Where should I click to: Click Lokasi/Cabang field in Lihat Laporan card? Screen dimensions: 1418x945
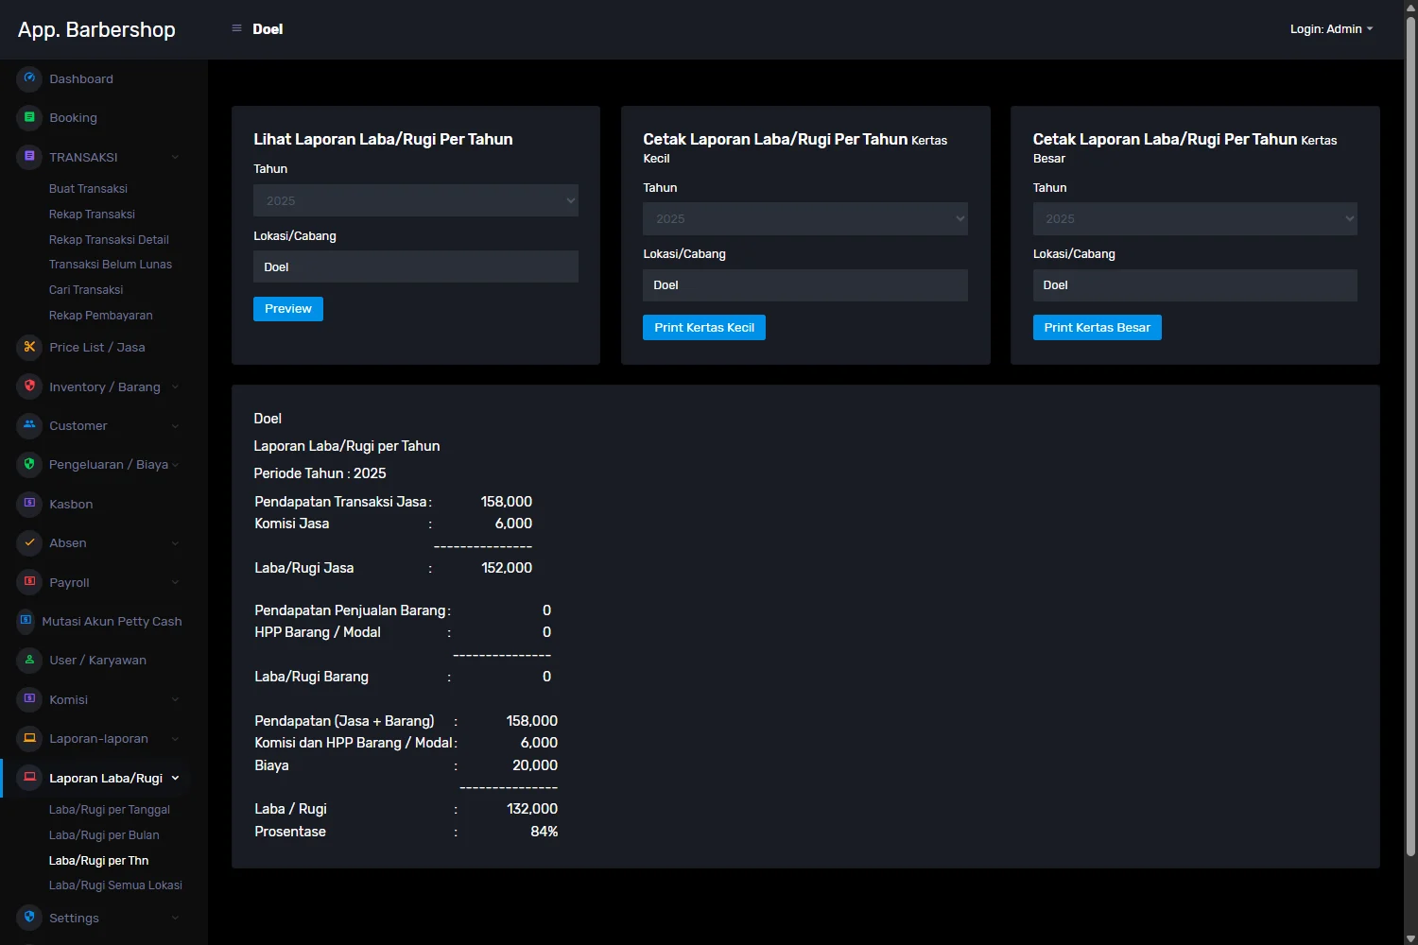pos(416,266)
